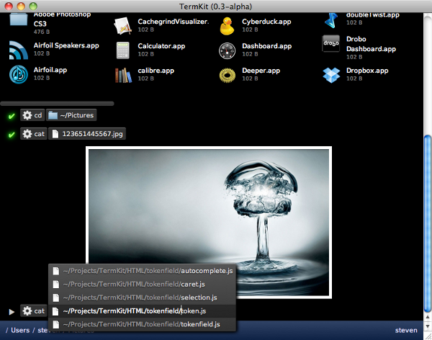Click the ~/Pictures path token
The height and width of the screenshot is (340, 432).
[71, 115]
